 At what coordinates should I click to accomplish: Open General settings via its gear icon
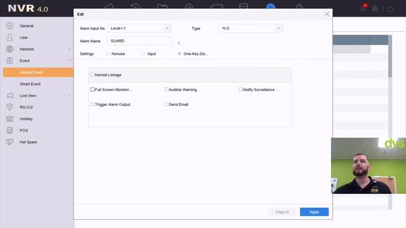[x=10, y=25]
